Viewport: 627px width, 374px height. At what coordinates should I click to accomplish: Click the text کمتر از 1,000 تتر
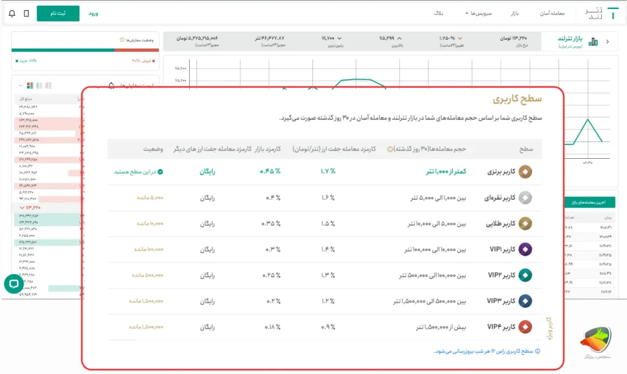446,171
